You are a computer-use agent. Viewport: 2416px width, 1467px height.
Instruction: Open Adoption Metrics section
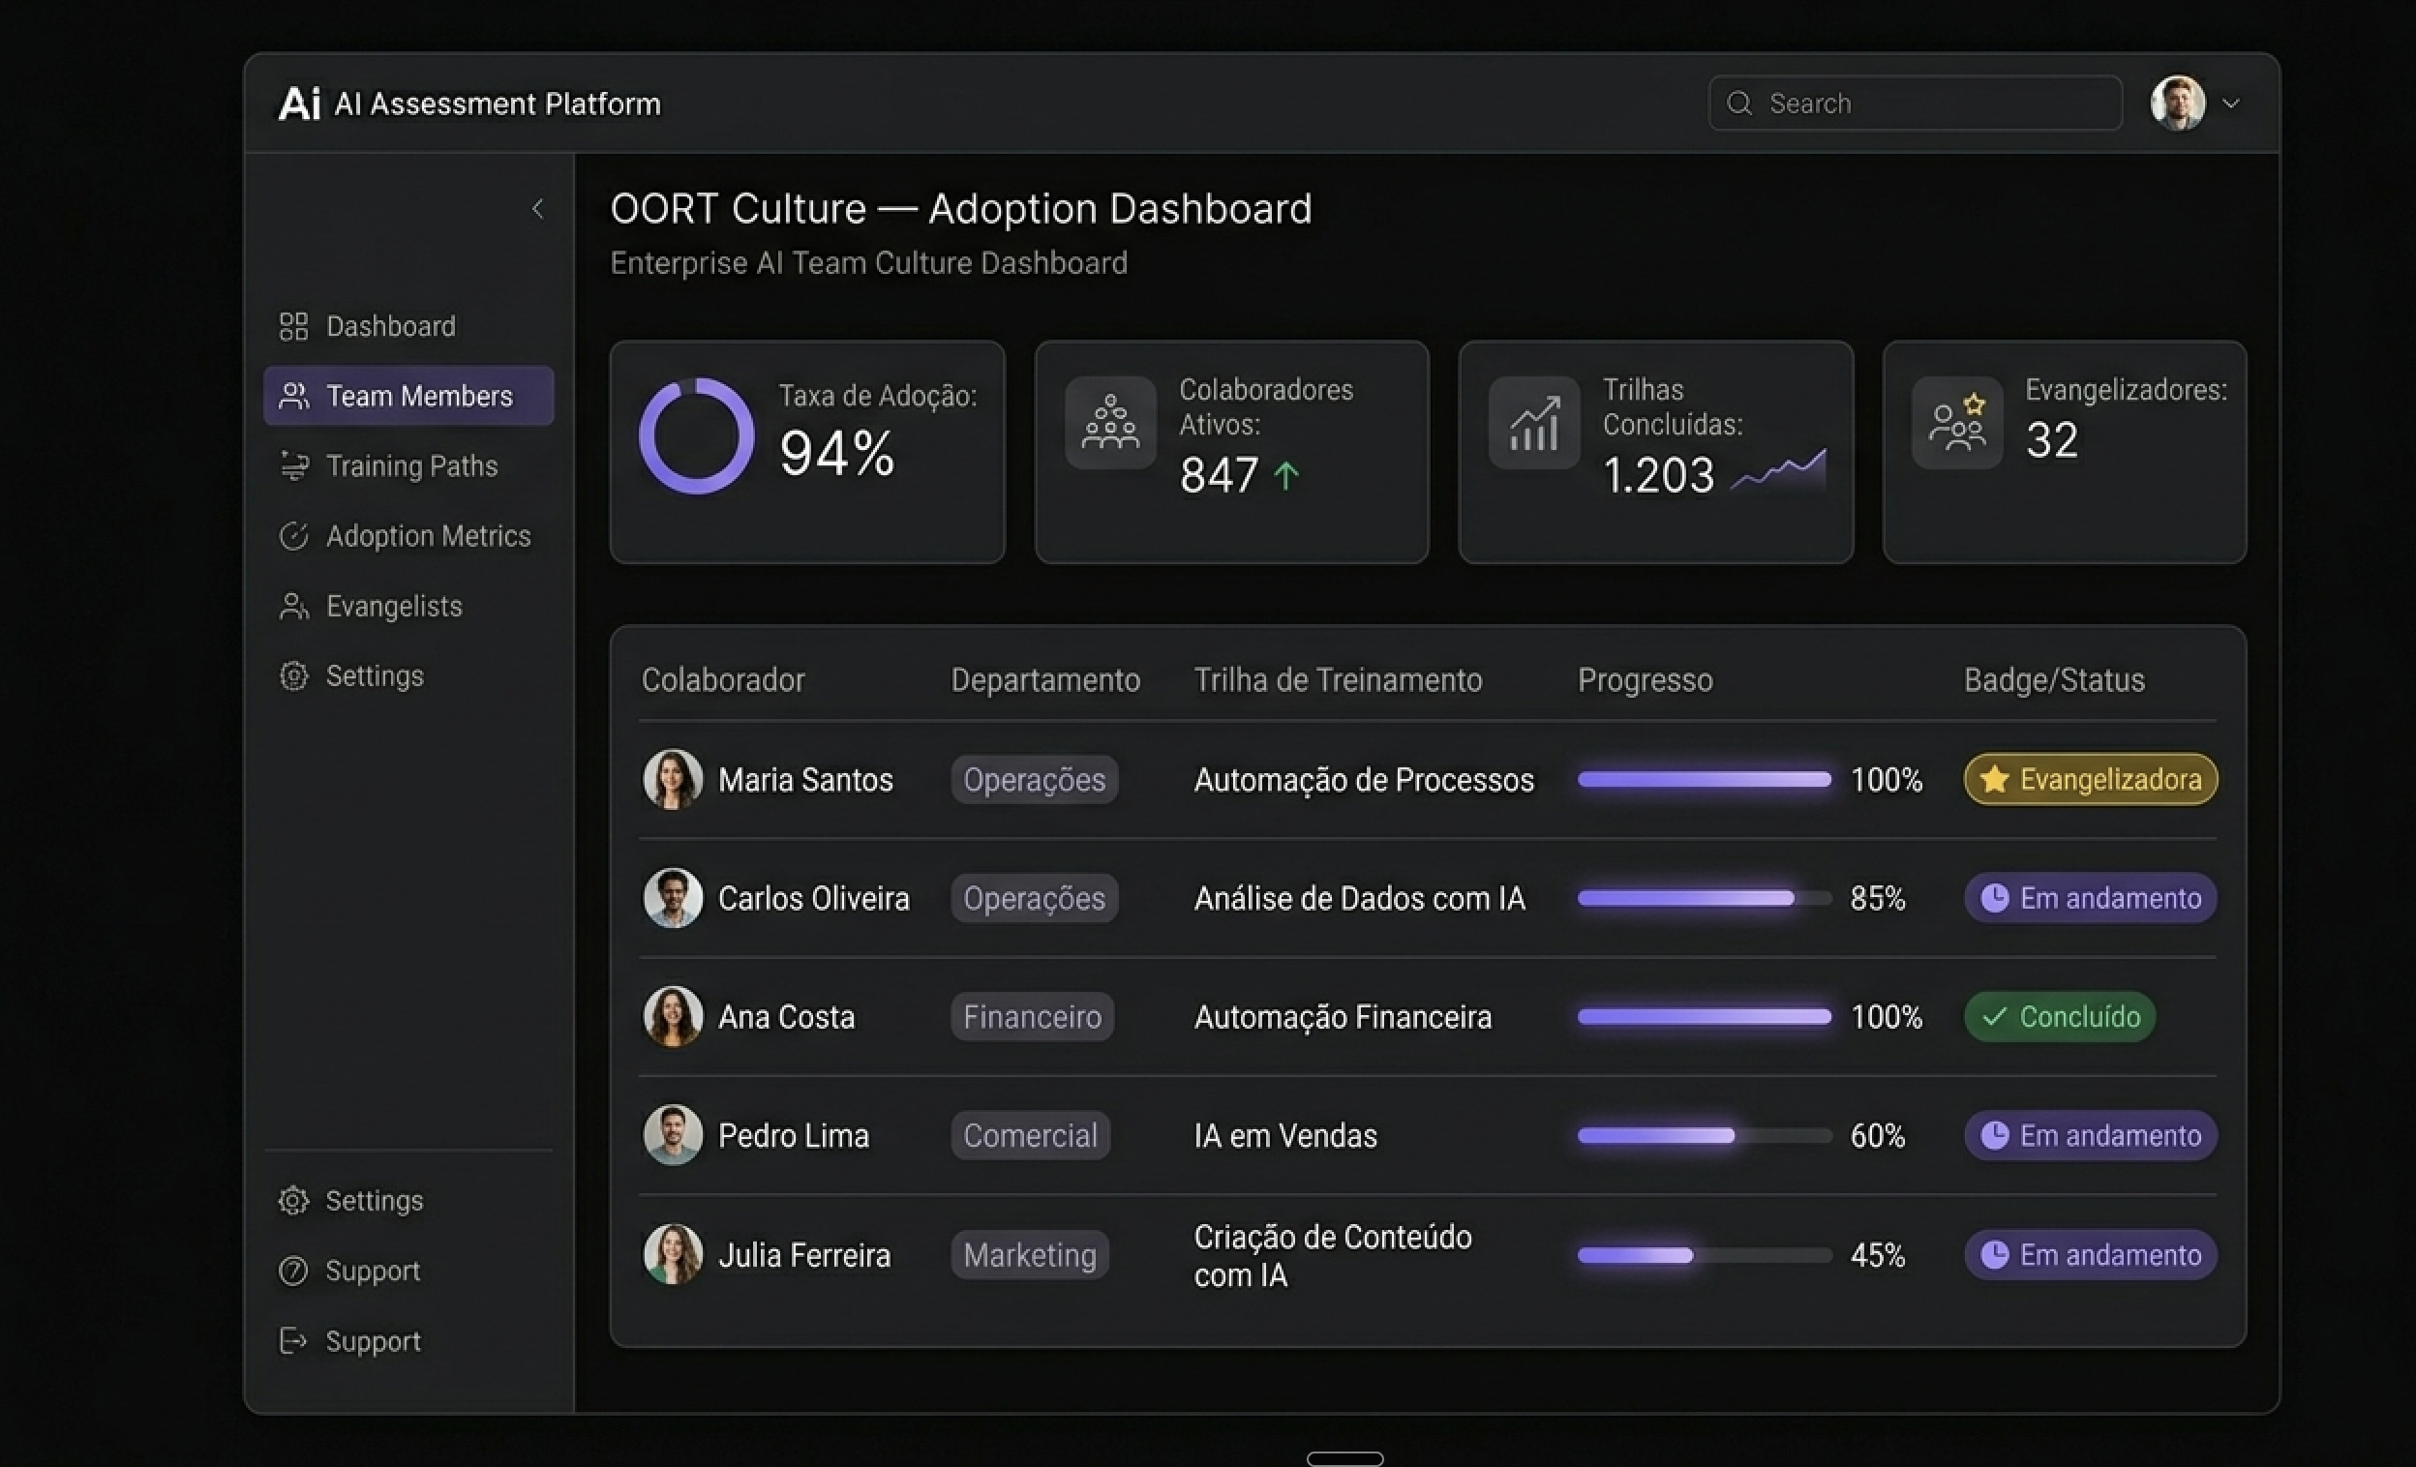pyautogui.click(x=428, y=536)
